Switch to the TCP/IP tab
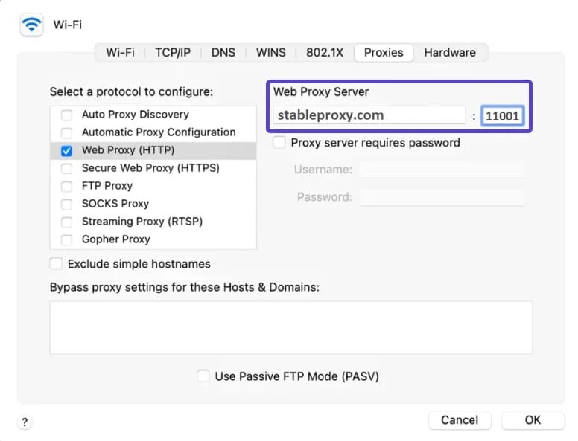578x441 pixels. pyautogui.click(x=173, y=53)
